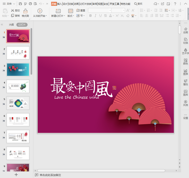The height and width of the screenshot is (178, 189).
Task: Click the Help question mark icon
Action: [x=175, y=4]
